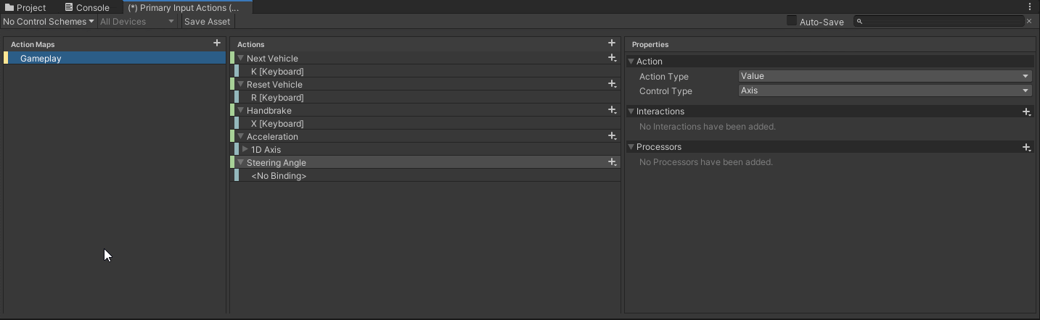Add binding to Acceleration action
The width and height of the screenshot is (1040, 320).
pyautogui.click(x=612, y=136)
